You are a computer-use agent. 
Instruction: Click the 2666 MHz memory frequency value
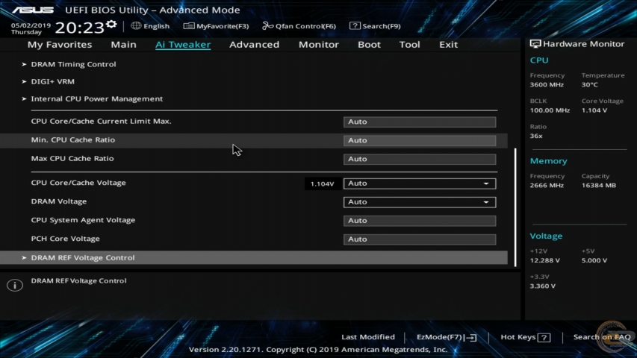pos(547,186)
